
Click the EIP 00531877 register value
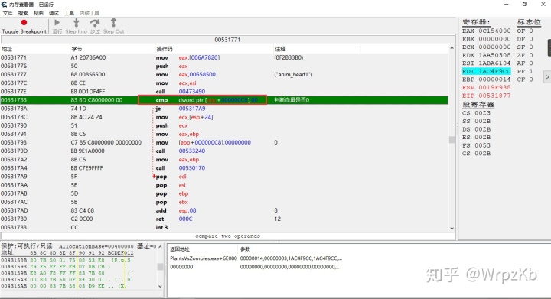pyautogui.click(x=487, y=96)
